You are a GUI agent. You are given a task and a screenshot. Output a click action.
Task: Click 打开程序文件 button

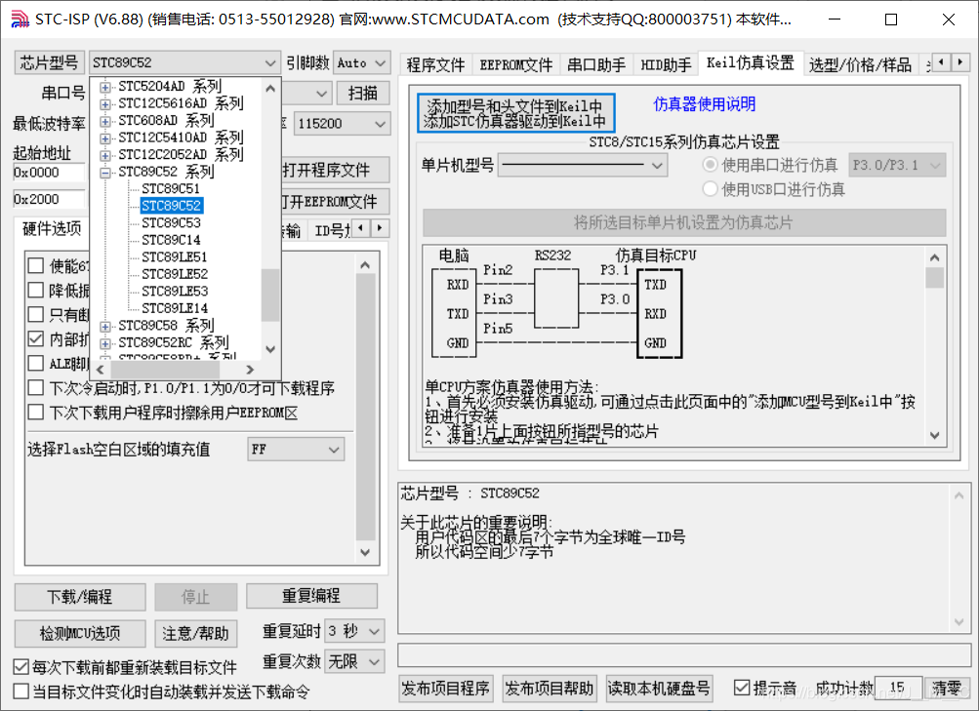335,171
